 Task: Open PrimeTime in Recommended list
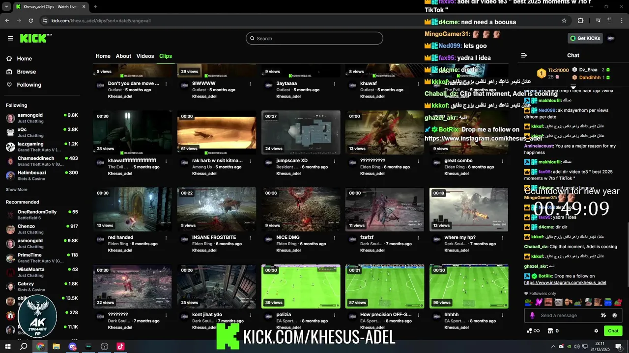pos(42,258)
